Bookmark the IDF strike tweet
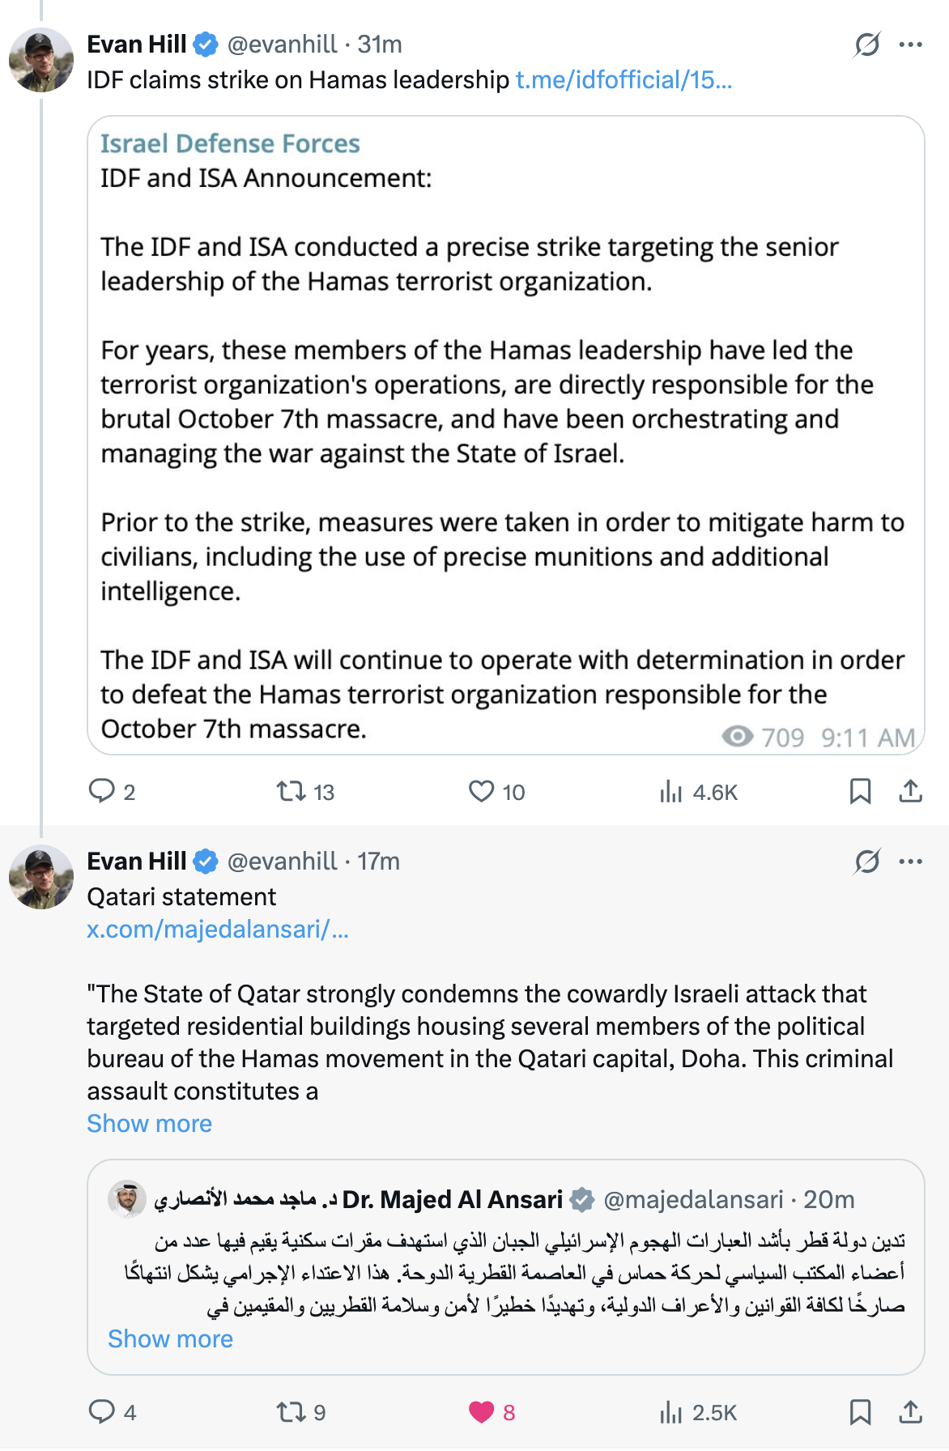Image resolution: width=949 pixels, height=1451 pixels. point(860,791)
